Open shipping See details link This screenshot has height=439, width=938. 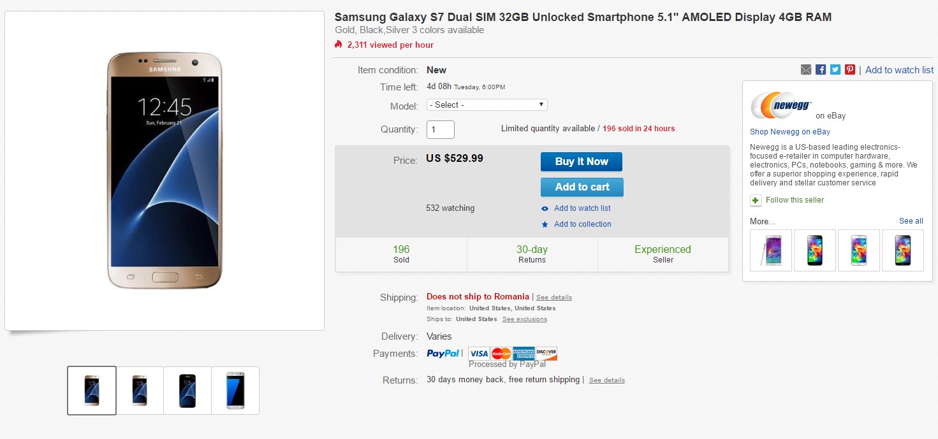[x=553, y=298]
